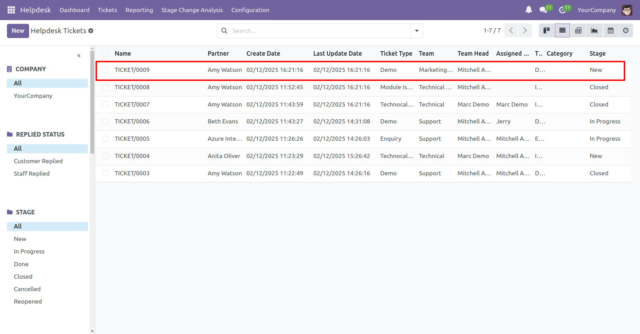
Task: Open the user avatar menu
Action: pos(627,10)
